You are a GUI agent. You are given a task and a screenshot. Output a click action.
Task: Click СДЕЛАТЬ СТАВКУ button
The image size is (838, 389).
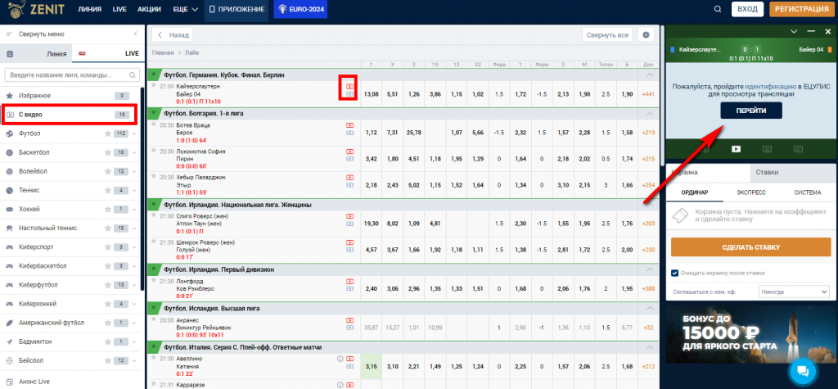coord(750,247)
